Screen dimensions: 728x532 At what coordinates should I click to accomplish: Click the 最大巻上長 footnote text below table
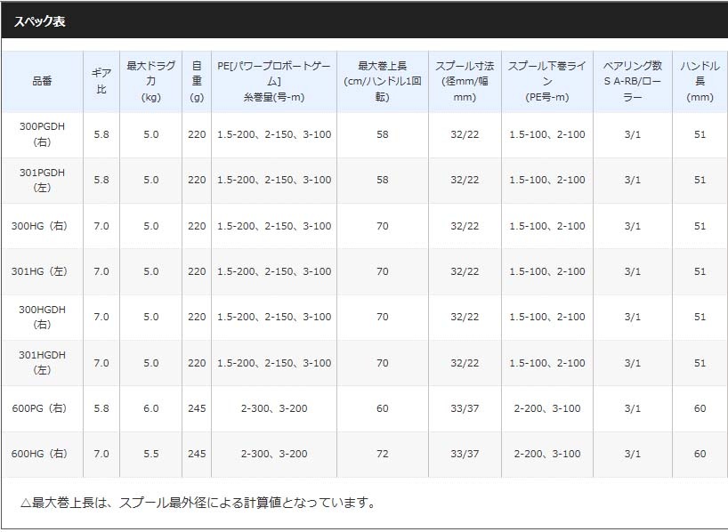198,504
